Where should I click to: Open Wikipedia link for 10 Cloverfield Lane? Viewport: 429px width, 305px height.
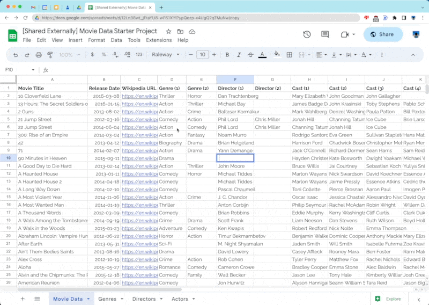pyautogui.click(x=140, y=96)
